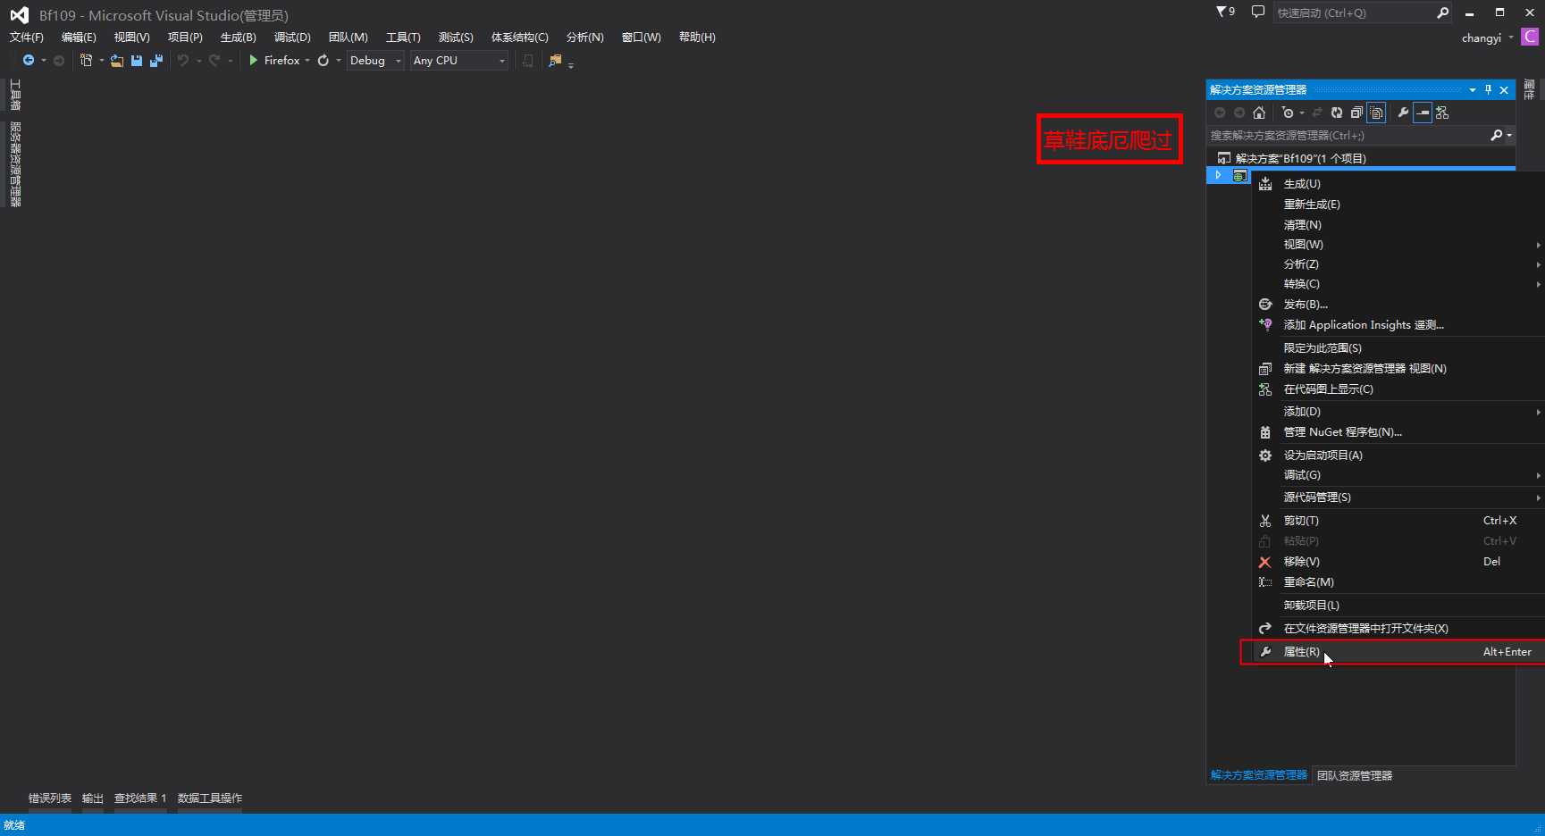Image resolution: width=1545 pixels, height=836 pixels.
Task: Expand the 视图(W) submenu in context menu
Action: point(1398,245)
